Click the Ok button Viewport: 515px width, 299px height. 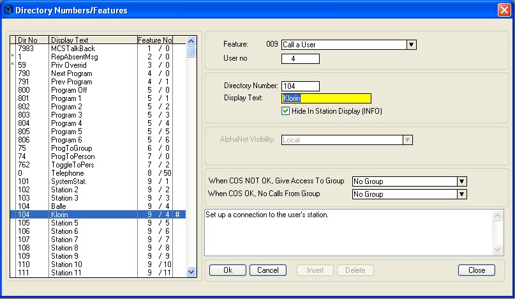pos(228,270)
